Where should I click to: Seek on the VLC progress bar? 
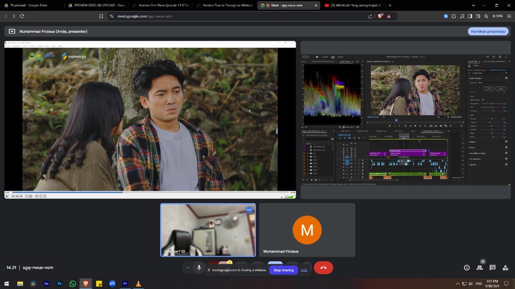coord(150,192)
